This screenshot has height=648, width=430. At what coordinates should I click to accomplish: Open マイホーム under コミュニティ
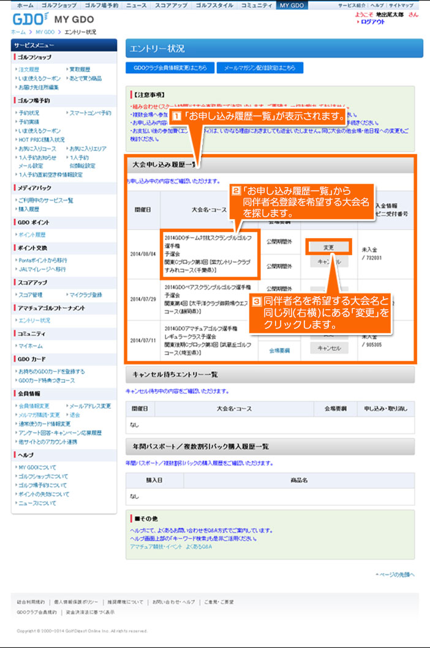(31, 346)
